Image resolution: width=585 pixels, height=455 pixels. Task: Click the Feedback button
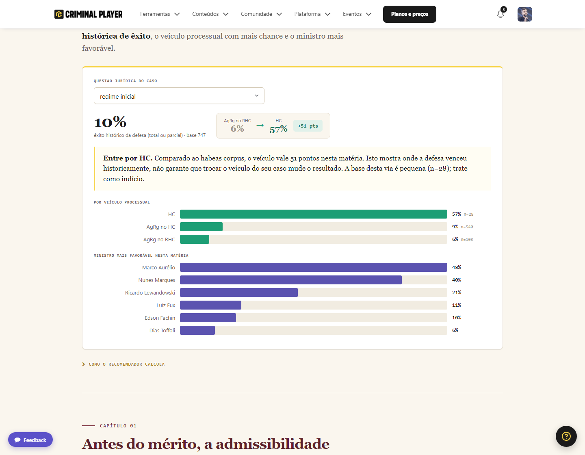[30, 440]
